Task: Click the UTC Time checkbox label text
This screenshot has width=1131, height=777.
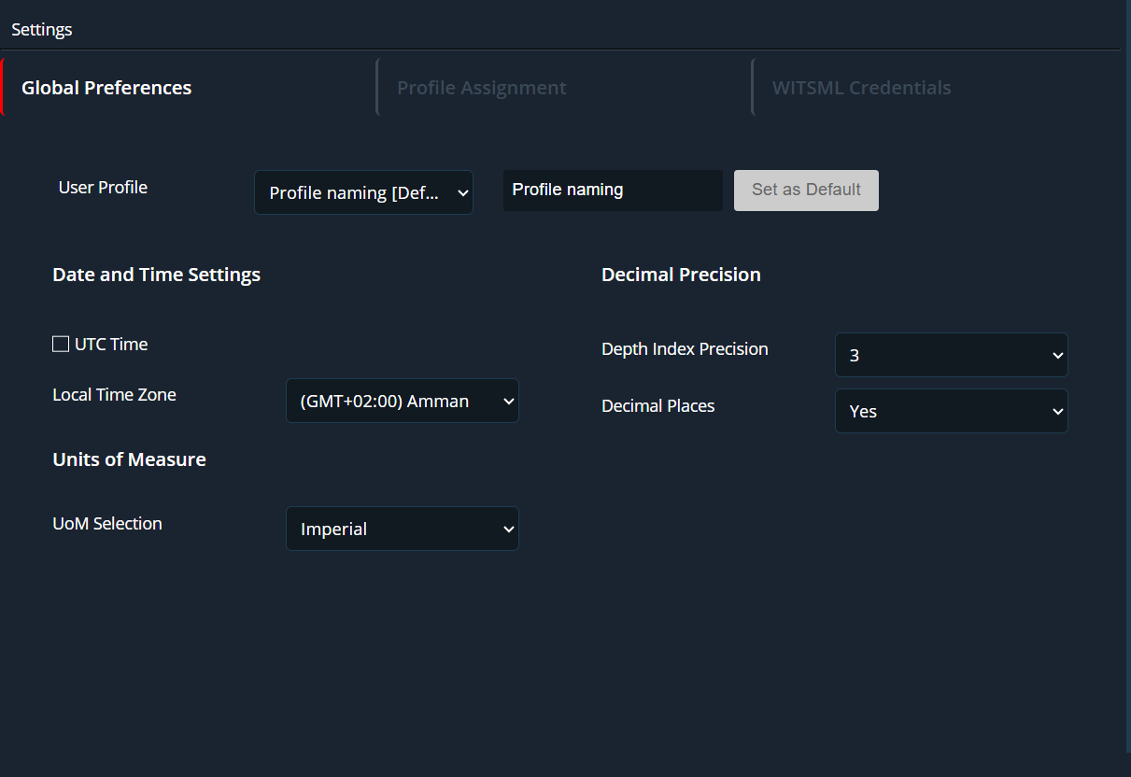Action: coord(111,345)
